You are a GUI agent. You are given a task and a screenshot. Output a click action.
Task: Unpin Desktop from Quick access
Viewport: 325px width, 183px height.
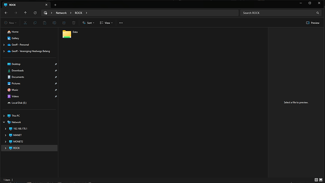coord(56,64)
